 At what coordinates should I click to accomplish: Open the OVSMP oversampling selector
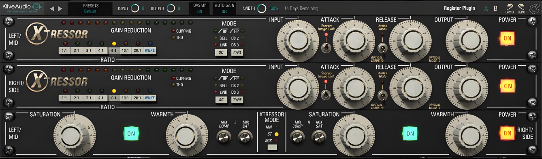(x=200, y=8)
